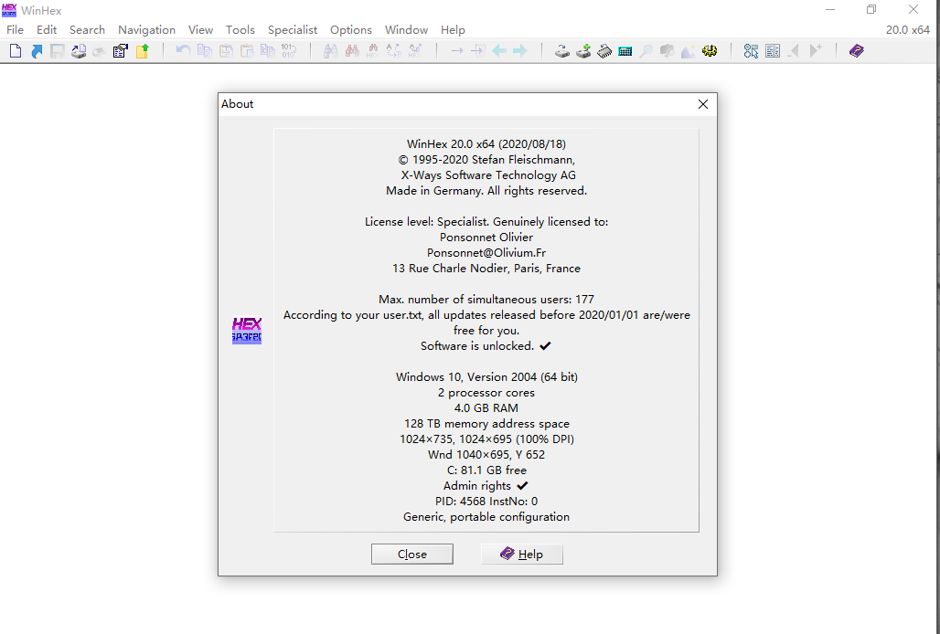
Task: Click the two-column document view icon
Action: (773, 51)
